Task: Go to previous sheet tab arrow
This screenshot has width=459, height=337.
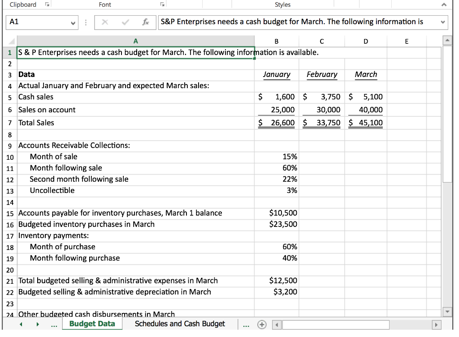Action: [21, 324]
